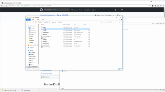Select the gulpfile JavaScript file icon

[x=42, y=38]
